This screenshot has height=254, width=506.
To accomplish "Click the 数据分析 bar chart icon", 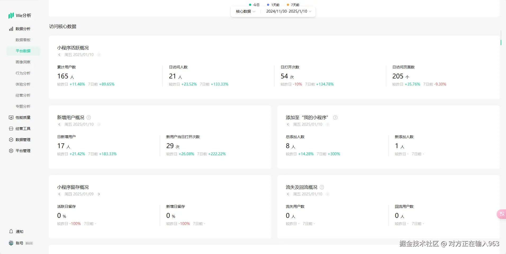I will tap(11, 29).
